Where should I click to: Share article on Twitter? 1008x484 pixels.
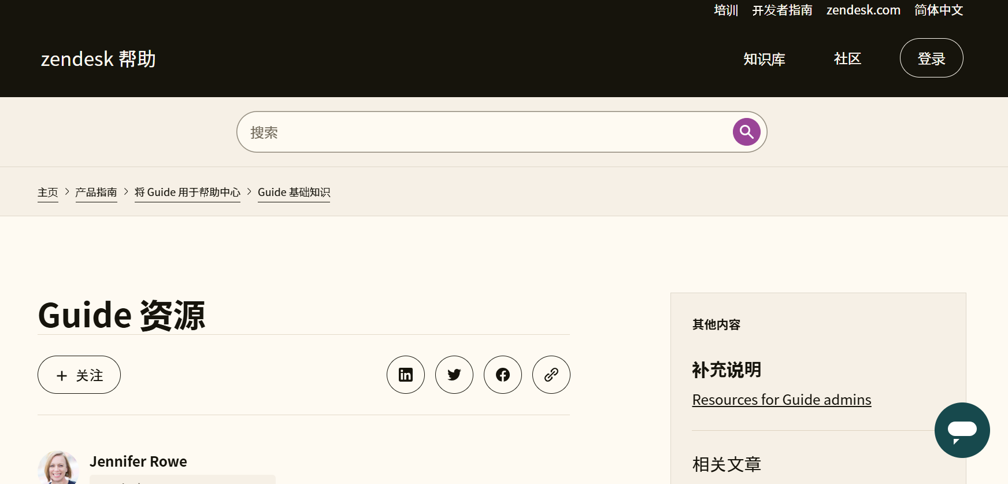pos(454,375)
